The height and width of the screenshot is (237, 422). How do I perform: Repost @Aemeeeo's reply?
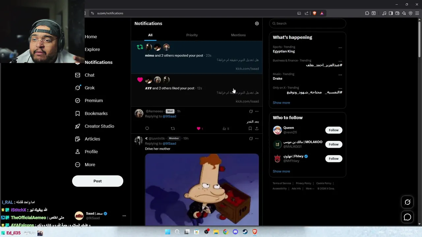click(x=173, y=128)
